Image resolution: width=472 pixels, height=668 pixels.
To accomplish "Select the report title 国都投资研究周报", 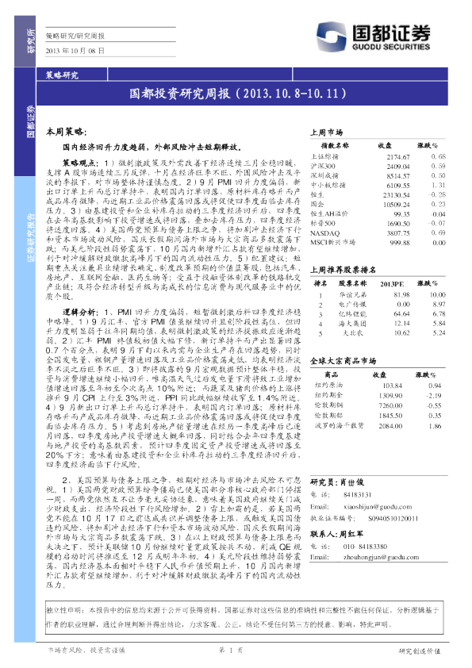I will click(180, 94).
